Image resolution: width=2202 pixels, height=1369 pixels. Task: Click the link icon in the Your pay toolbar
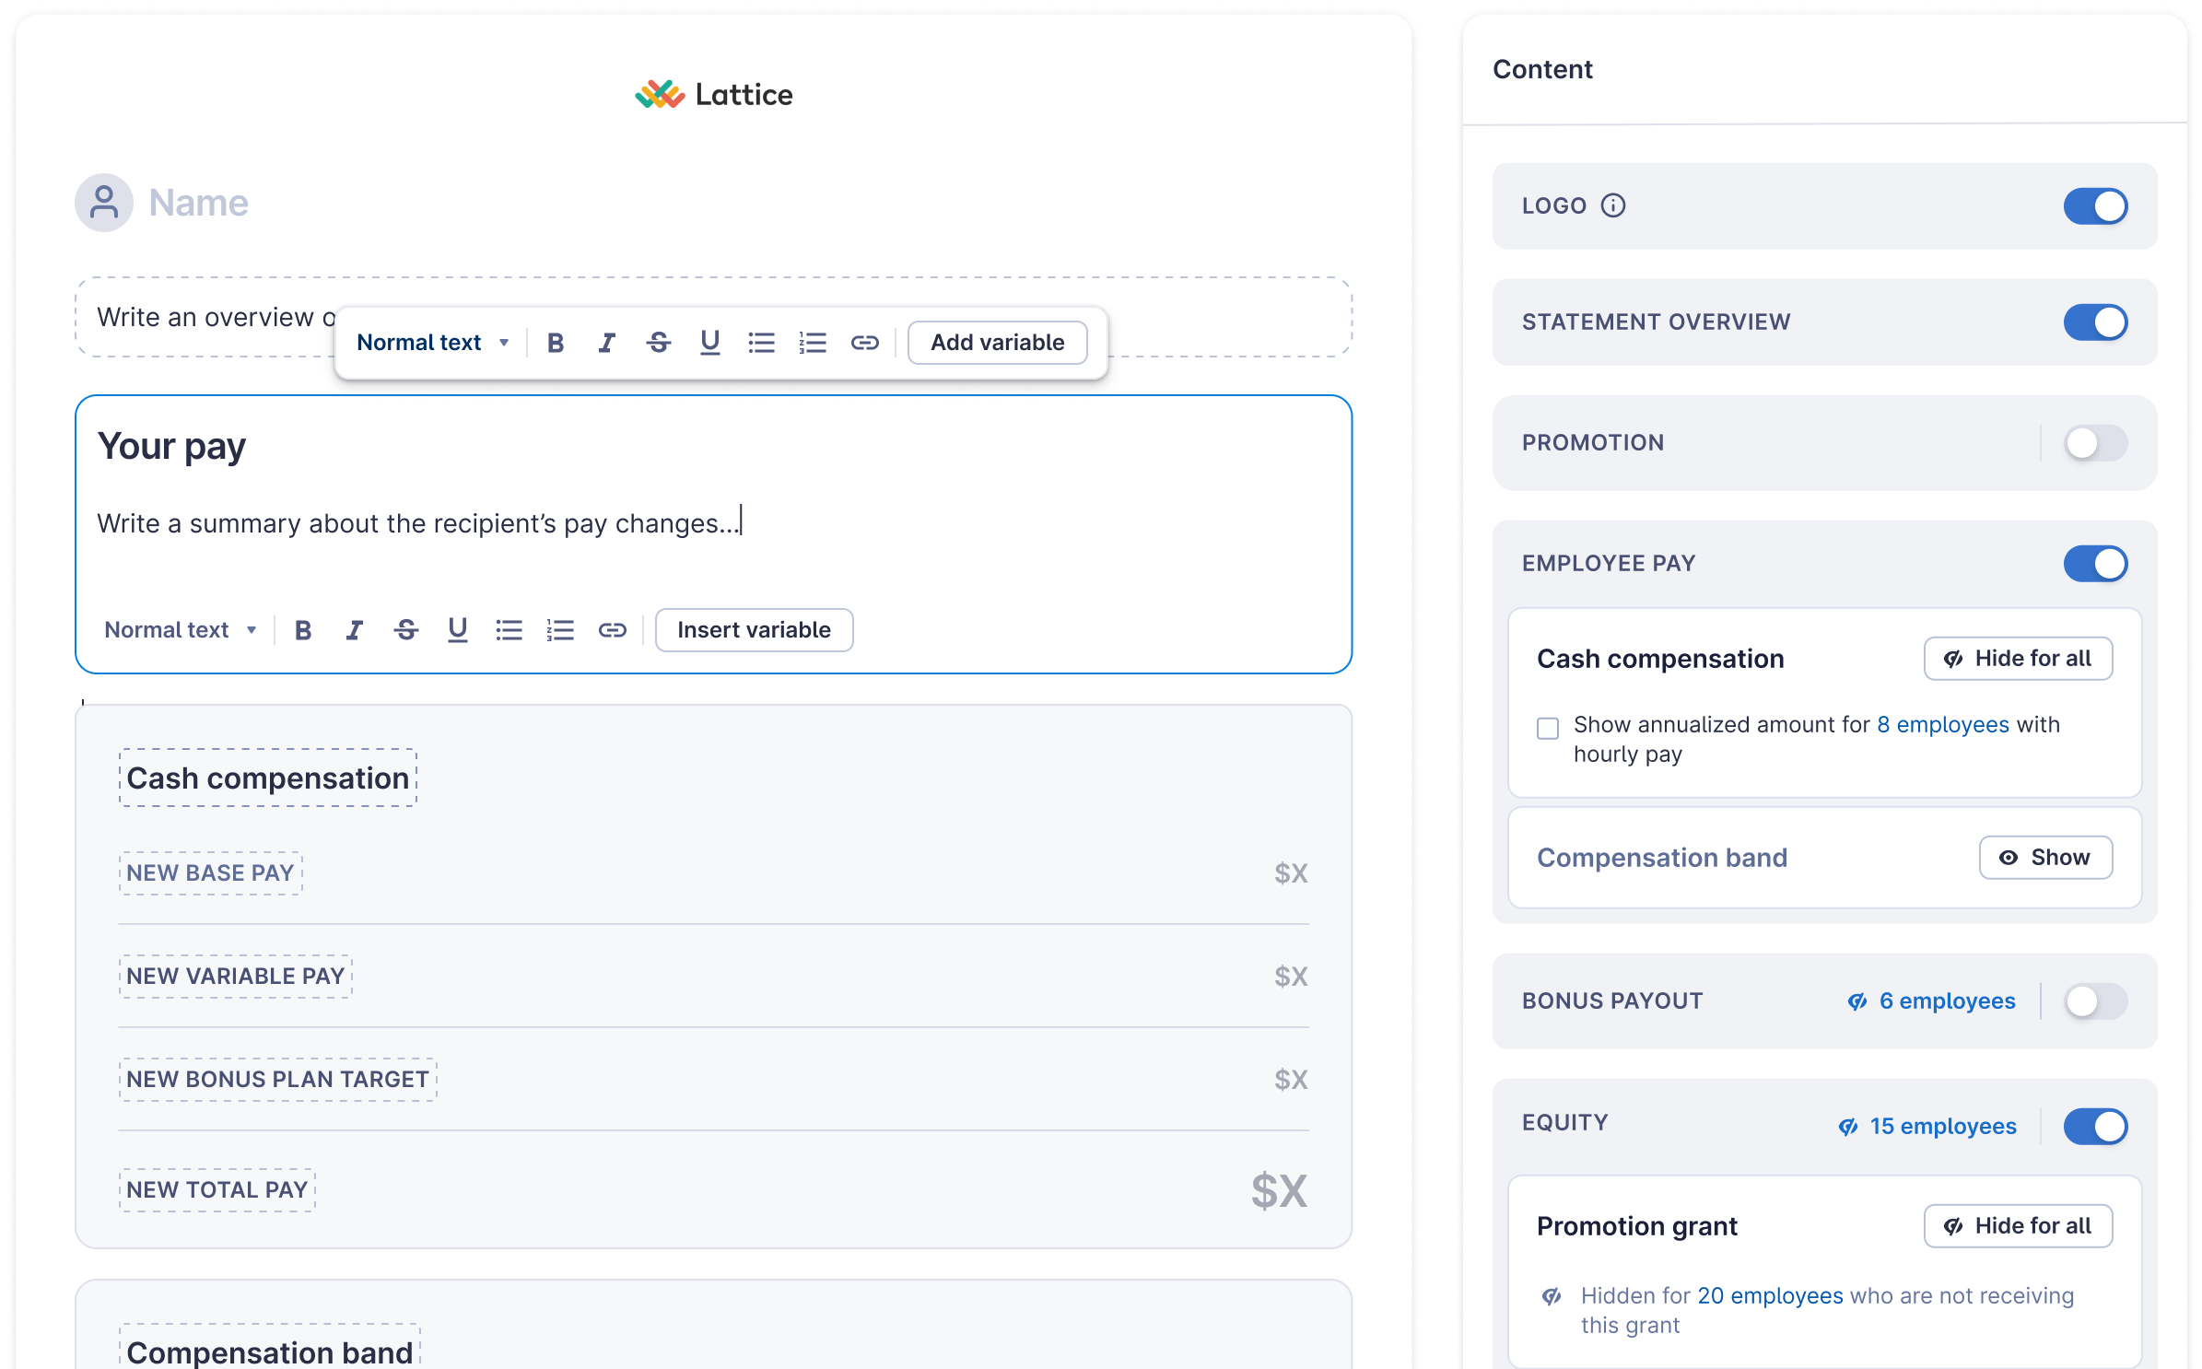612,629
